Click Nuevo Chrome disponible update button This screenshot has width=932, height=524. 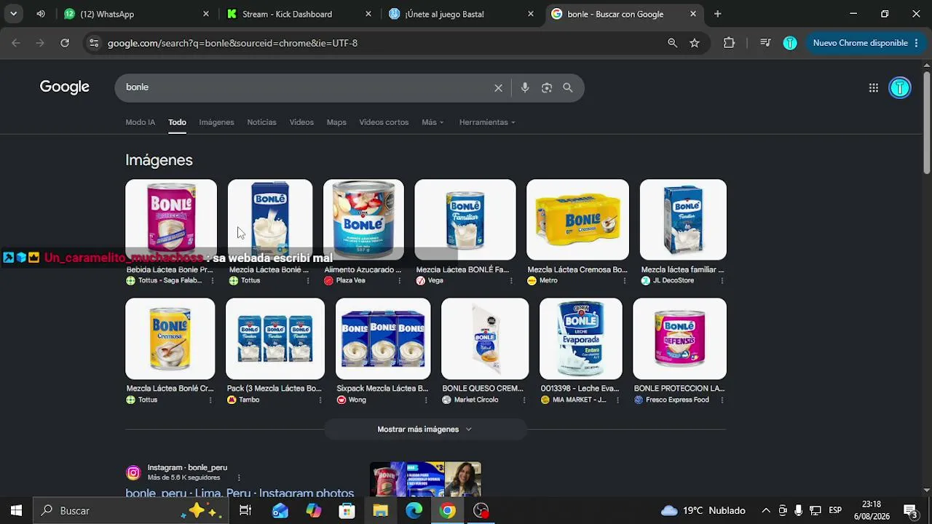(x=866, y=43)
